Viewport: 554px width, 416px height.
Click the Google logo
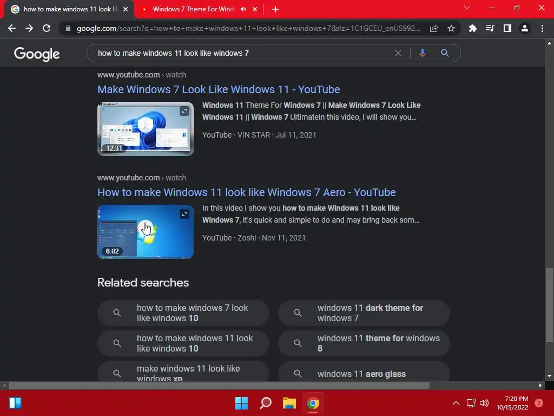[37, 54]
